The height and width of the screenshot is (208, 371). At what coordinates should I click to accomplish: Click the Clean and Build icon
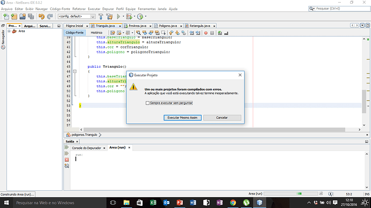click(x=109, y=17)
